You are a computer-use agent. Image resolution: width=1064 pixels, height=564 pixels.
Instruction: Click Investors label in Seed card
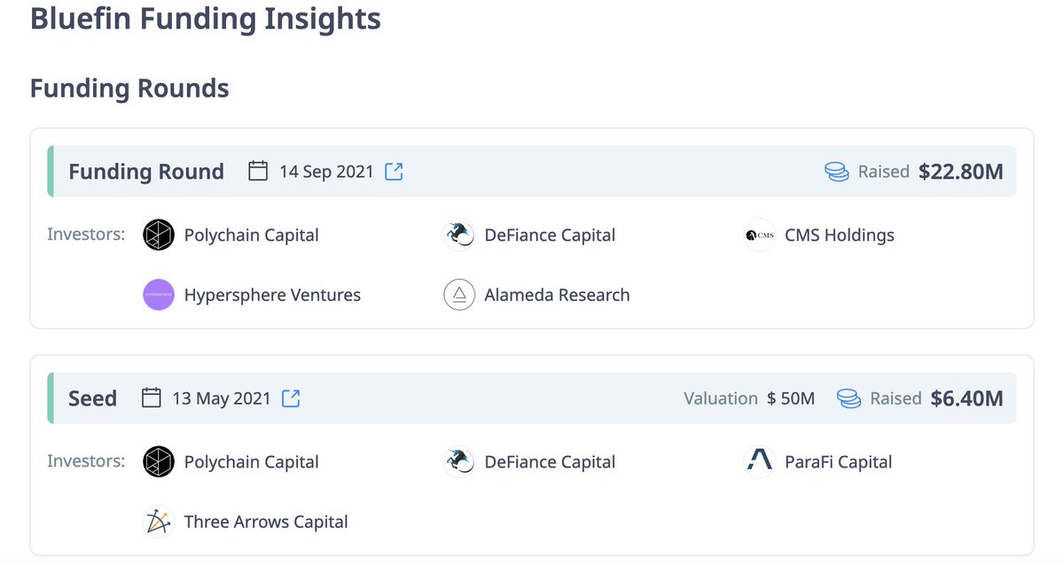86,461
